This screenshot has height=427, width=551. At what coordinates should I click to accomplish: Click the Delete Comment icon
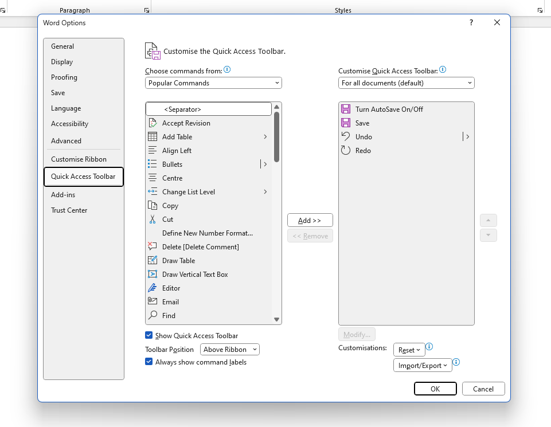click(x=153, y=246)
